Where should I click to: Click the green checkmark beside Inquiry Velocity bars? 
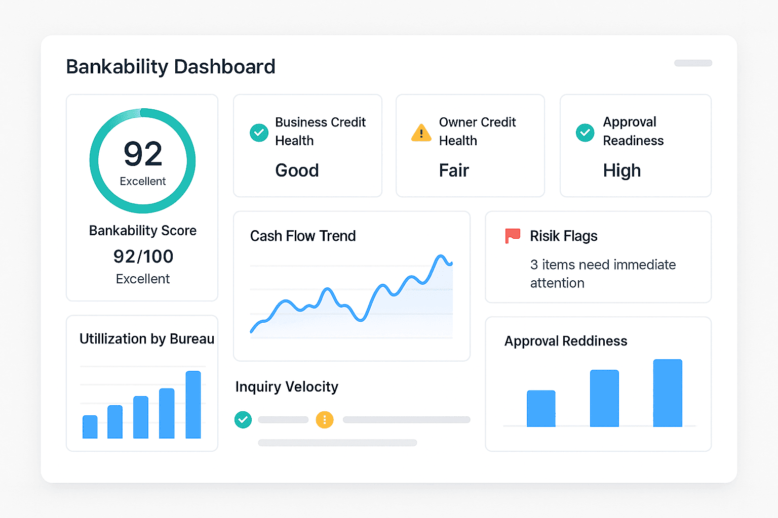(243, 420)
